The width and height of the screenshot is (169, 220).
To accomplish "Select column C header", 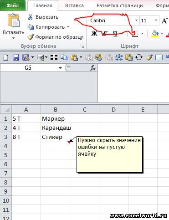I will click(85, 109).
